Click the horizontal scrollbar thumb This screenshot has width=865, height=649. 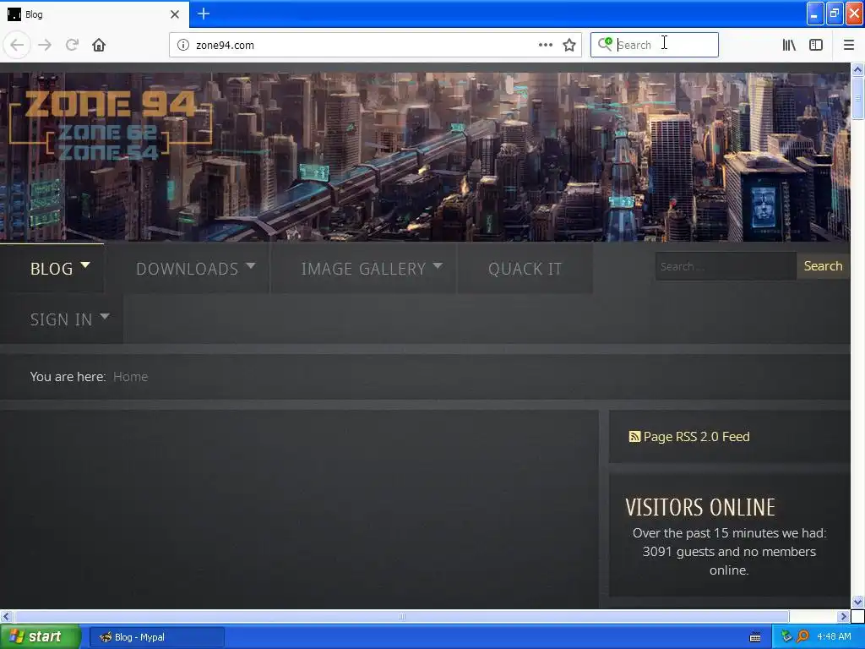(401, 616)
